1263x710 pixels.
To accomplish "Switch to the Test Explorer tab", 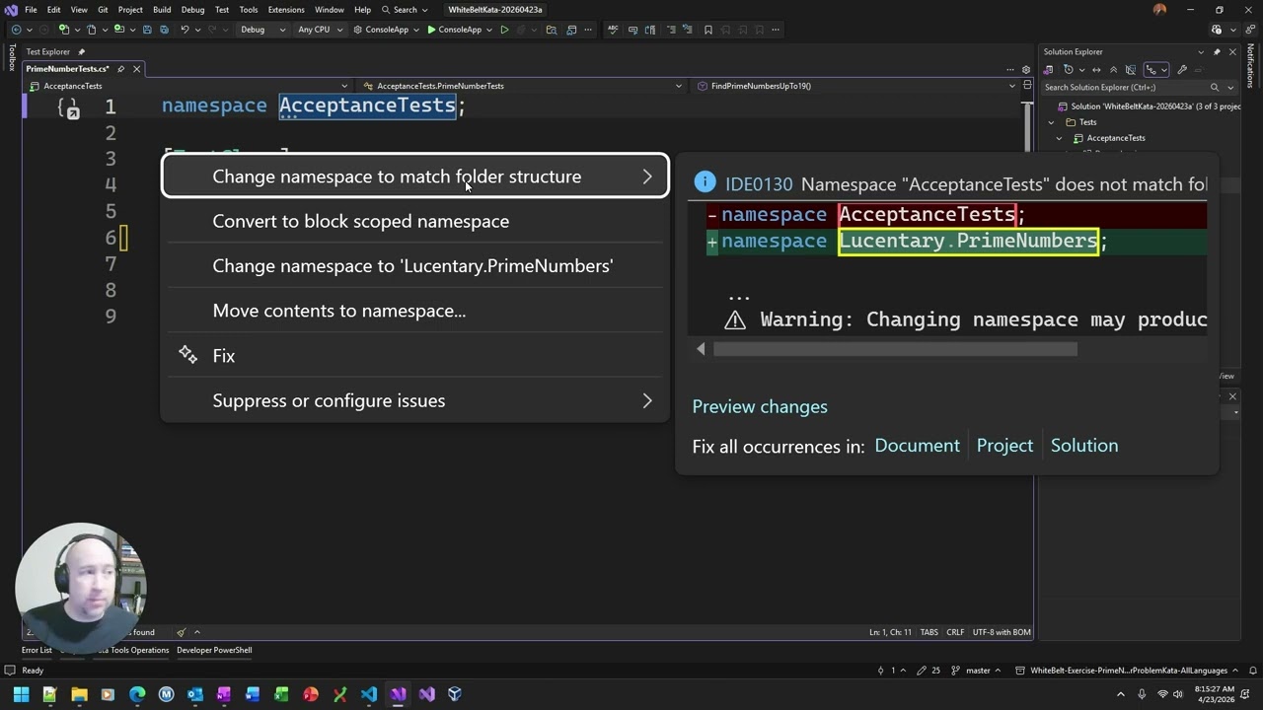I will [x=47, y=51].
